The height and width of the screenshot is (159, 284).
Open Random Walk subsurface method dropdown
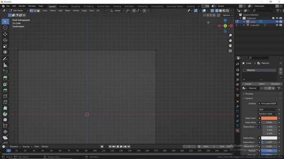(x=267, y=114)
